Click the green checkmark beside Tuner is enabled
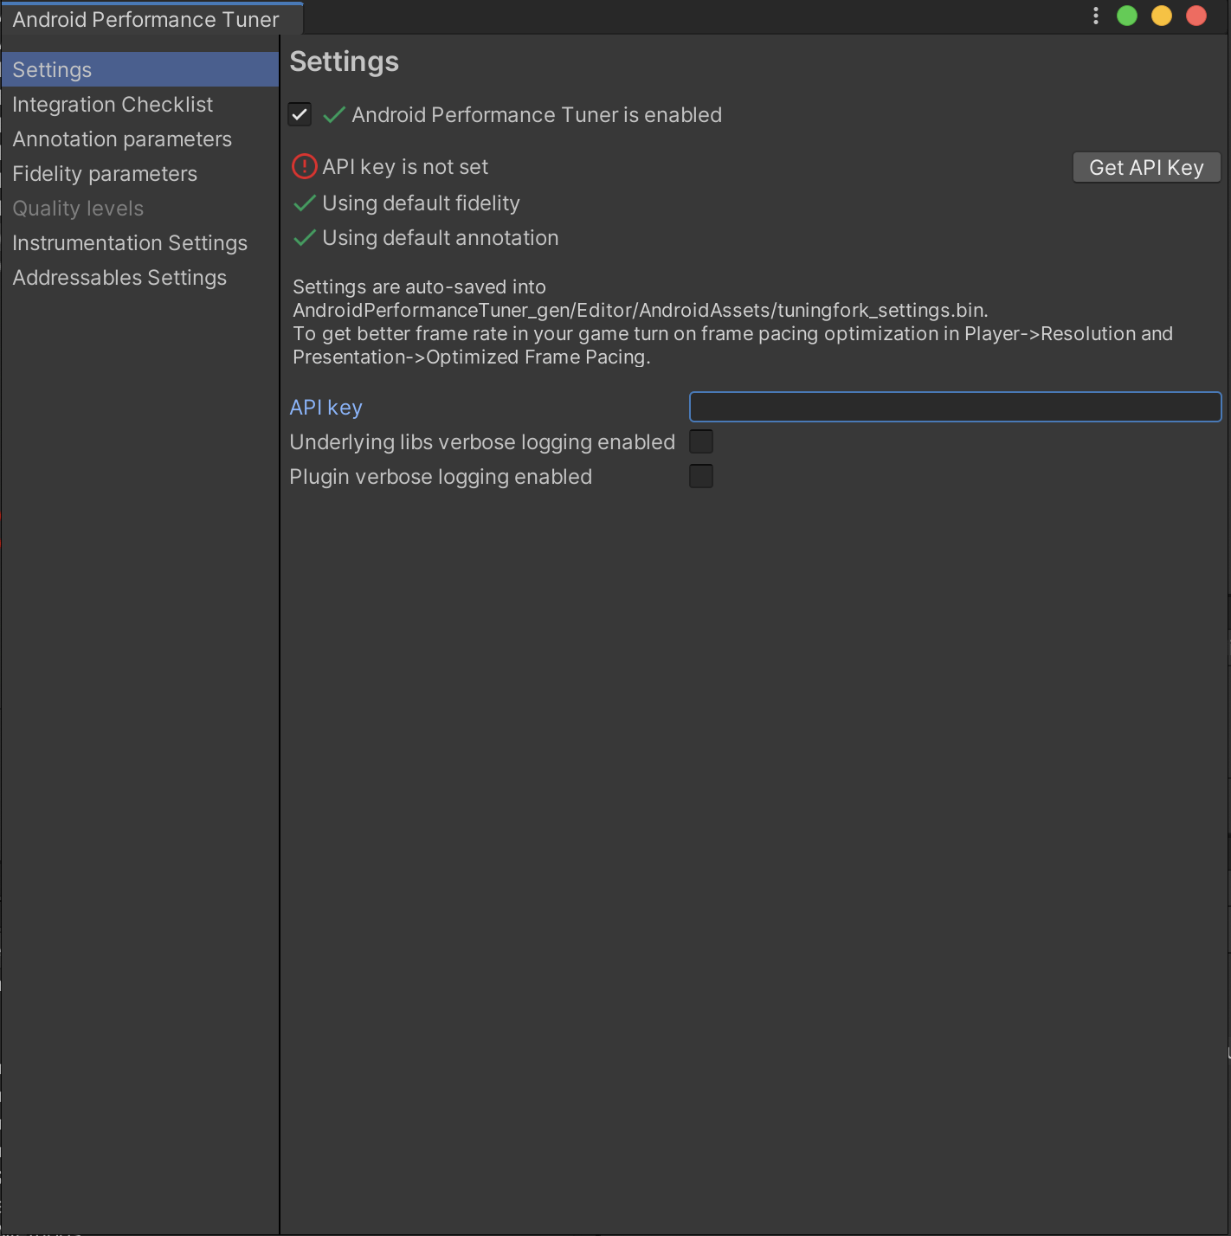This screenshot has height=1236, width=1231. 334,115
